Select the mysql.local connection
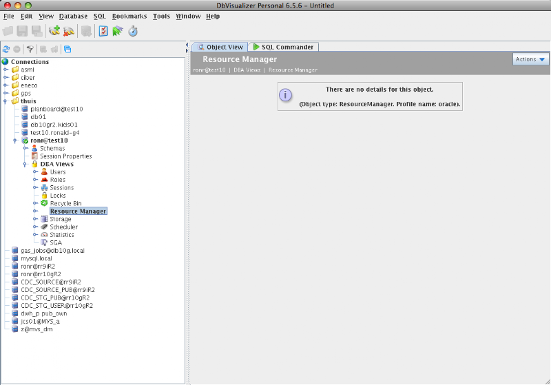Screen dimensions: 551x385 [x=37, y=258]
